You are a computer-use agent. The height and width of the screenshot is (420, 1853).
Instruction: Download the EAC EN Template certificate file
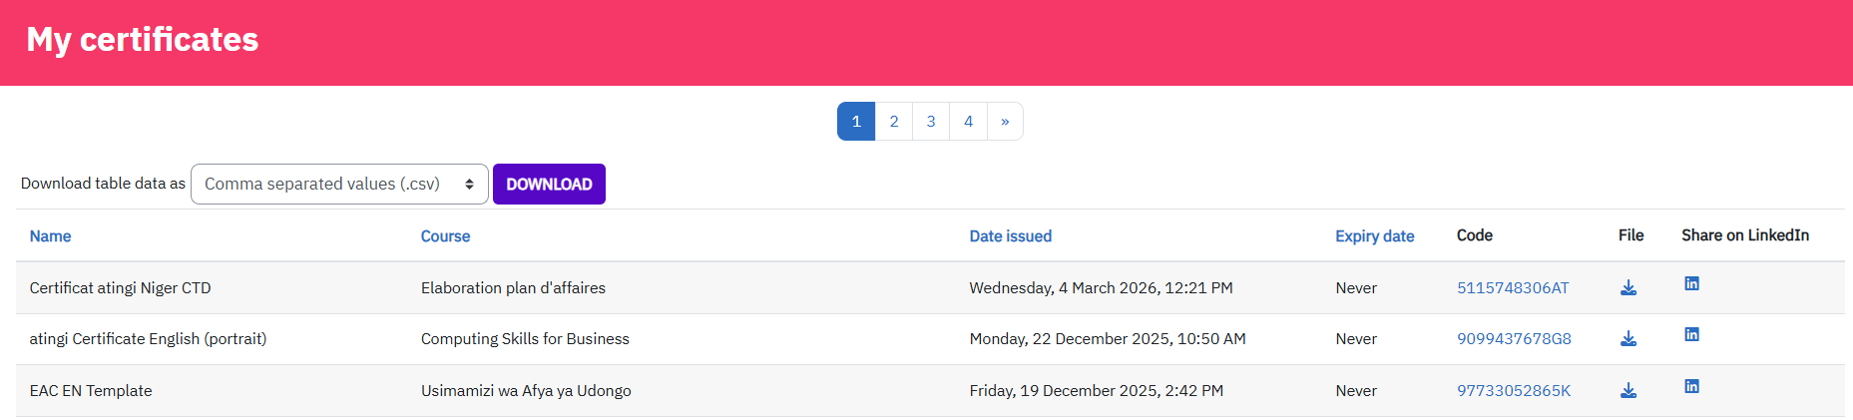pos(1627,390)
